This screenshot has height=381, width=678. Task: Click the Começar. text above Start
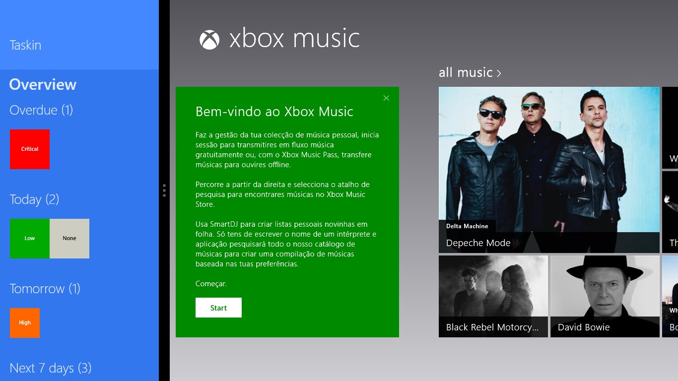pos(211,284)
